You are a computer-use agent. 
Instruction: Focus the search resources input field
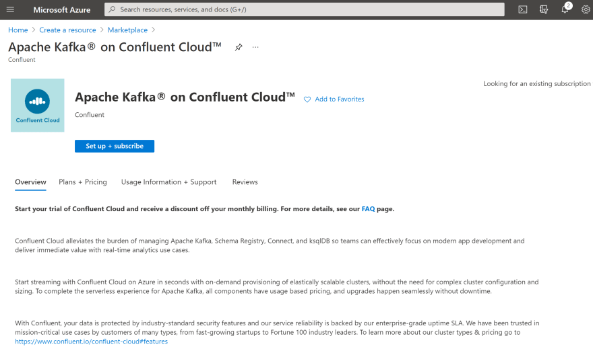(x=305, y=9)
